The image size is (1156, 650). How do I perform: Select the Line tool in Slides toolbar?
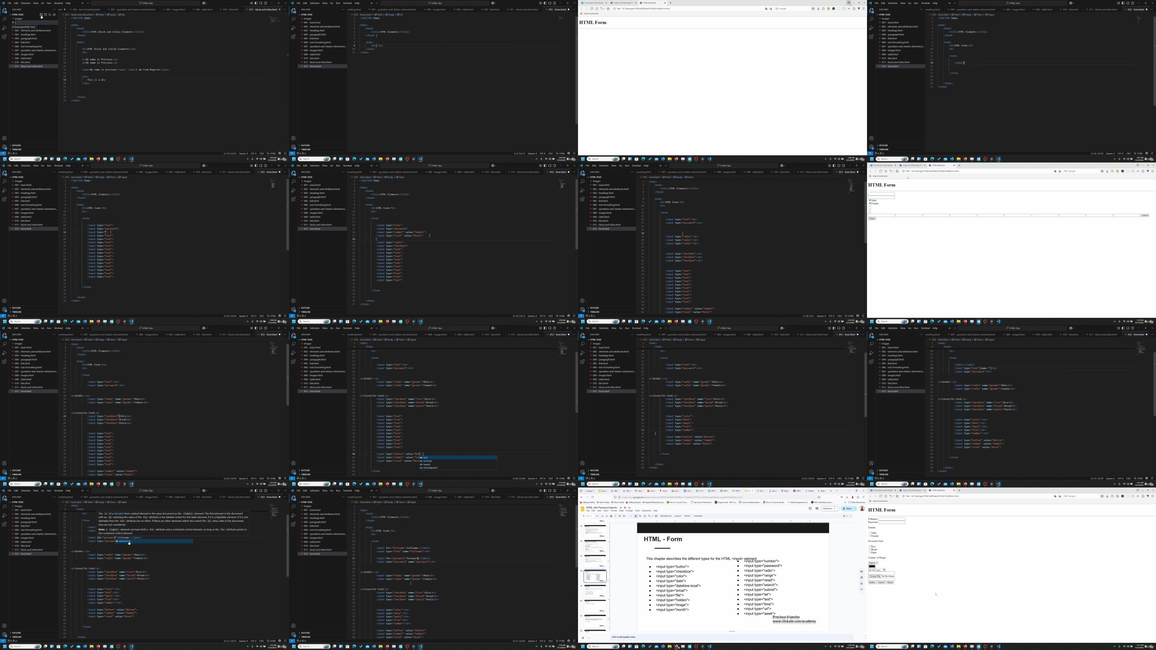coord(650,516)
